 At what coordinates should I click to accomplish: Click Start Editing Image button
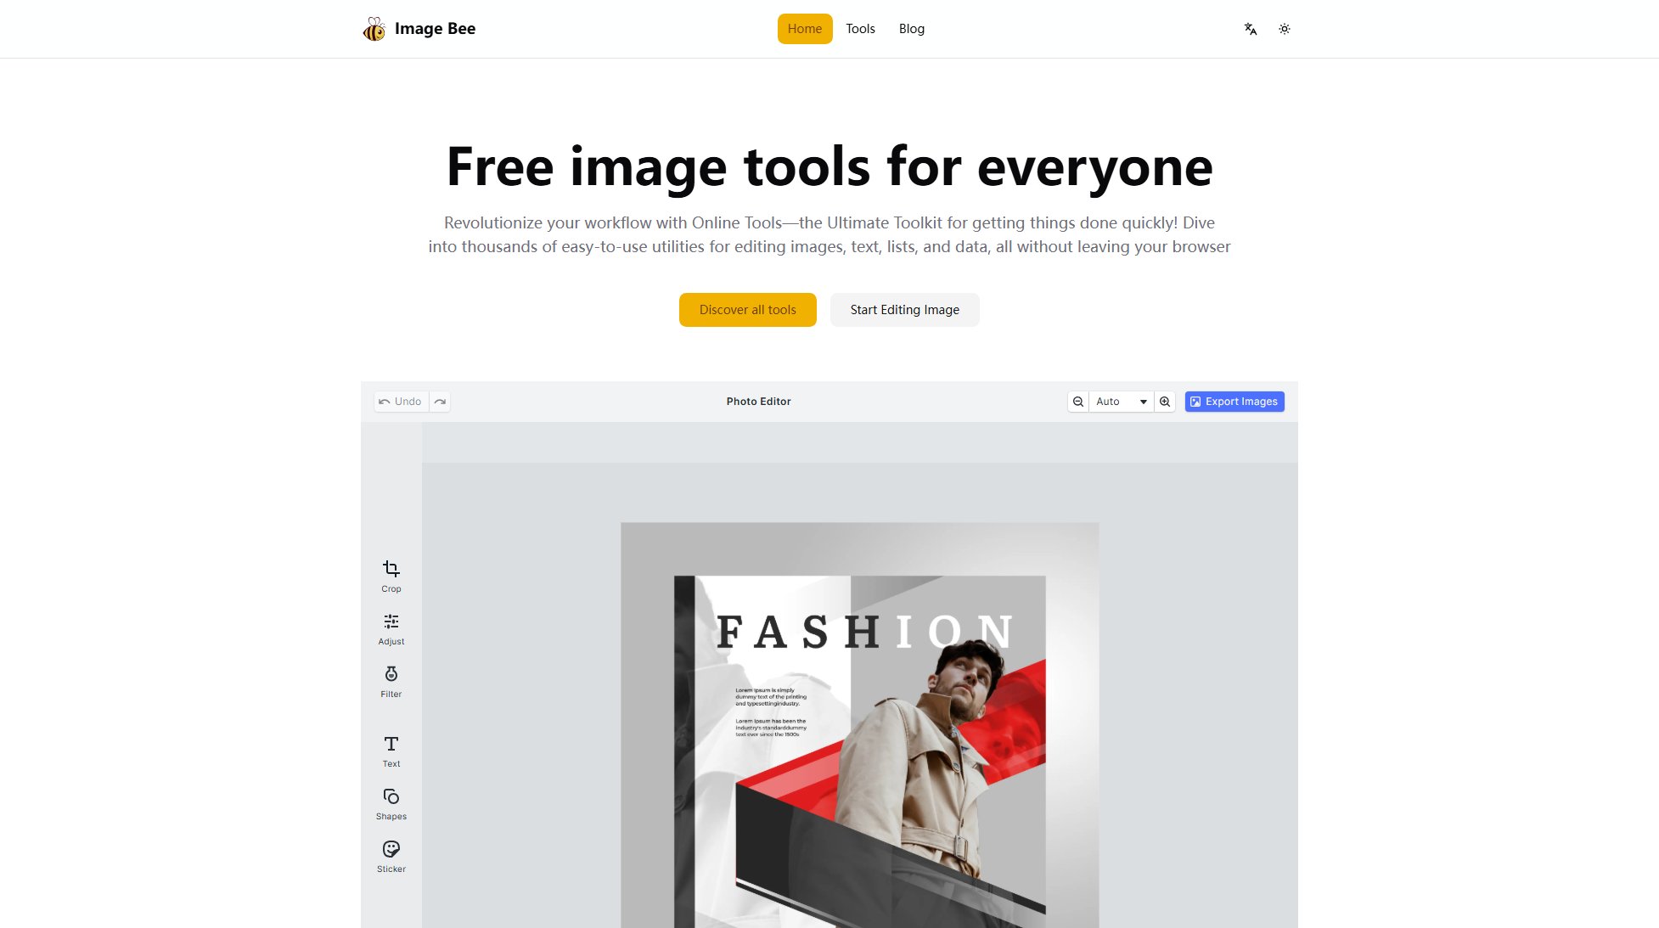click(904, 310)
